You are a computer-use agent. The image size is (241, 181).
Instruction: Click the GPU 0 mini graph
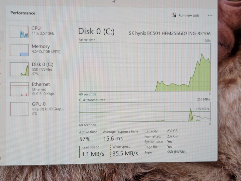(19, 109)
